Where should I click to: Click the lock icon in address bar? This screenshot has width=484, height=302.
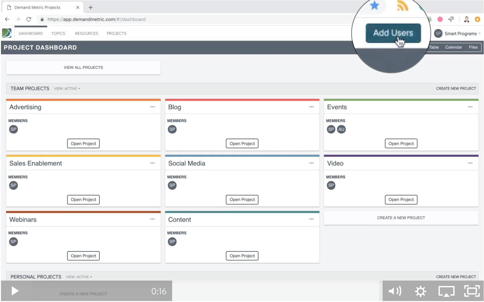[x=42, y=20]
